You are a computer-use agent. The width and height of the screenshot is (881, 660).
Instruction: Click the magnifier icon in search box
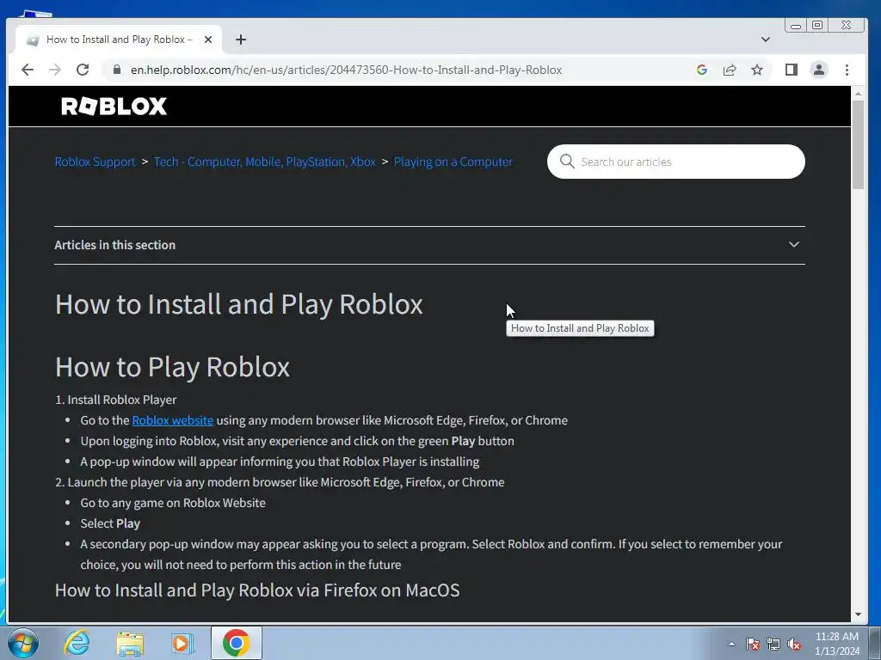click(567, 162)
